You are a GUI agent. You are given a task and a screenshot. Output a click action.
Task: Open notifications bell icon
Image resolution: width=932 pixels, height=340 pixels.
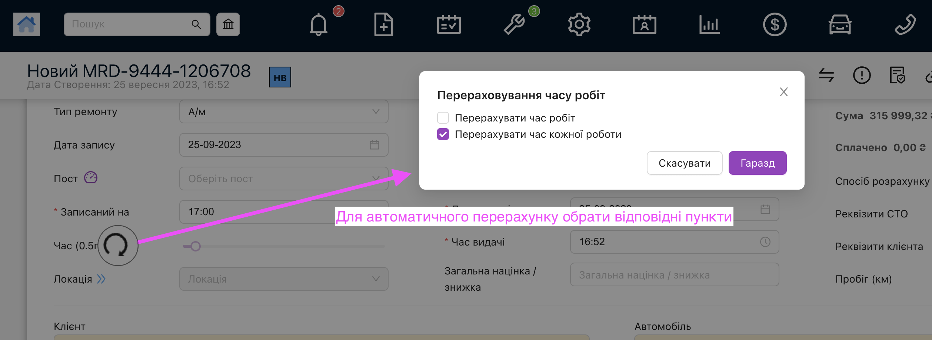coord(318,25)
